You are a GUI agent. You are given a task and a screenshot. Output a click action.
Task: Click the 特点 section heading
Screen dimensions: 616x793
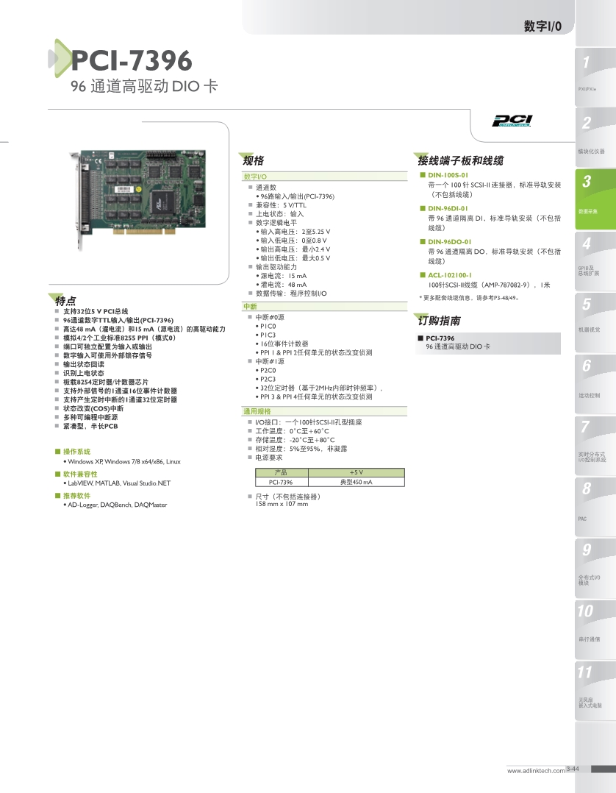point(65,301)
